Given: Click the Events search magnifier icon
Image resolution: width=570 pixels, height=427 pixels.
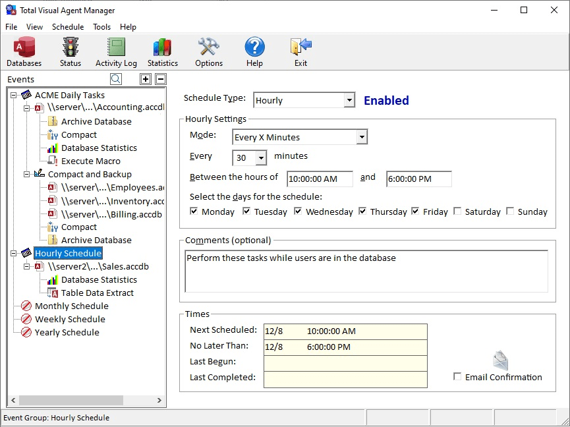Looking at the screenshot, I should tap(116, 79).
